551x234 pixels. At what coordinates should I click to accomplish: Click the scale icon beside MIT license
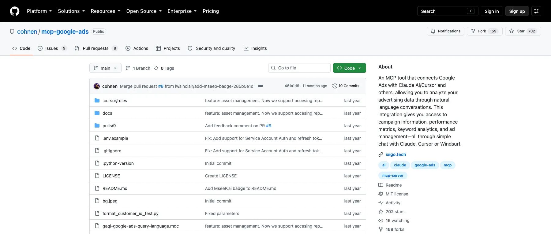(381, 194)
